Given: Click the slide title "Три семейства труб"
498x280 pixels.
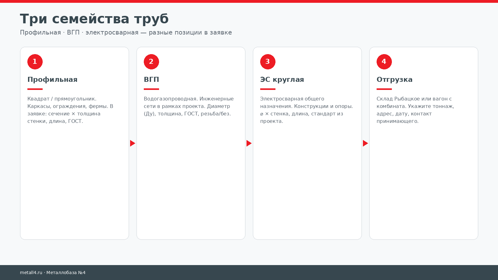Looking at the screenshot, I should [94, 19].
